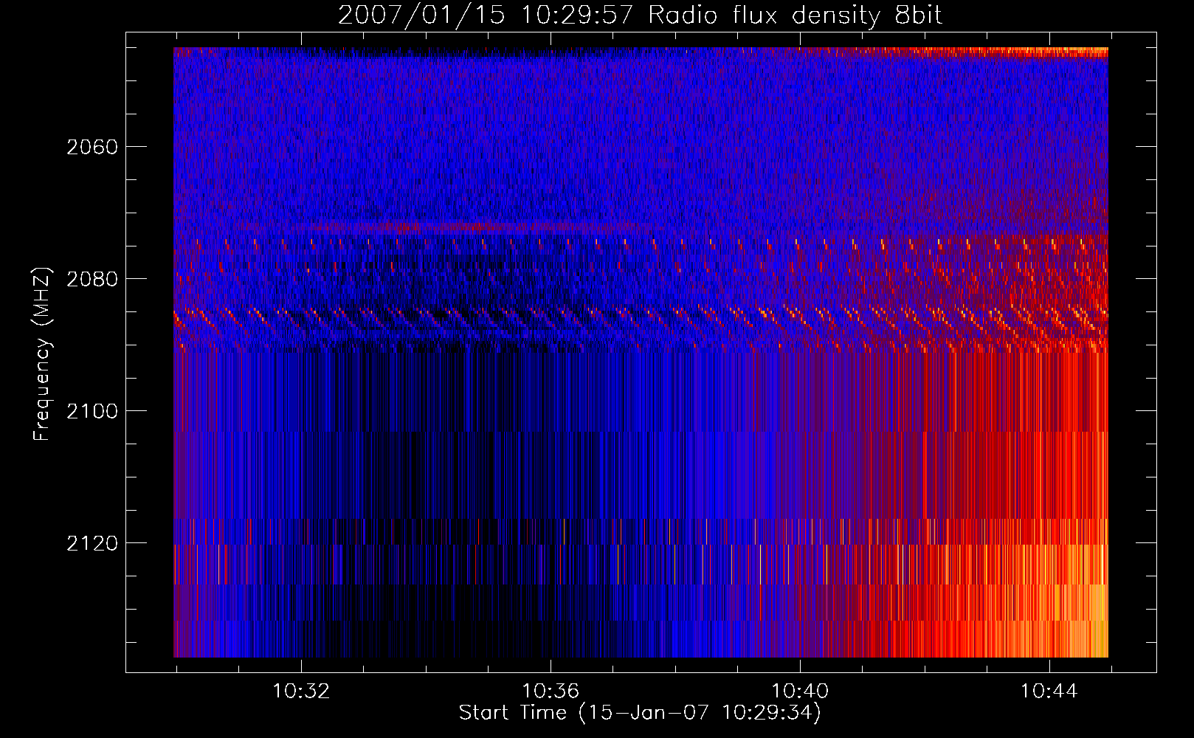The width and height of the screenshot is (1194, 738).
Task: Select the 10:44 time tick label
Action: [x=1049, y=692]
